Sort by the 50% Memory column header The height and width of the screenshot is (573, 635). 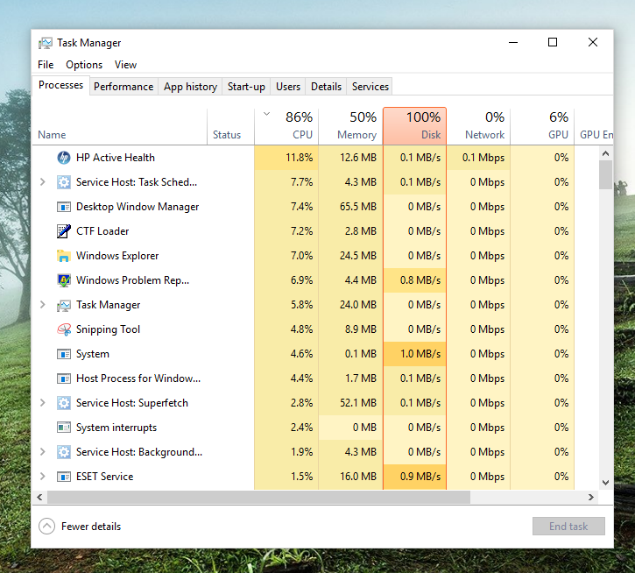pos(350,126)
